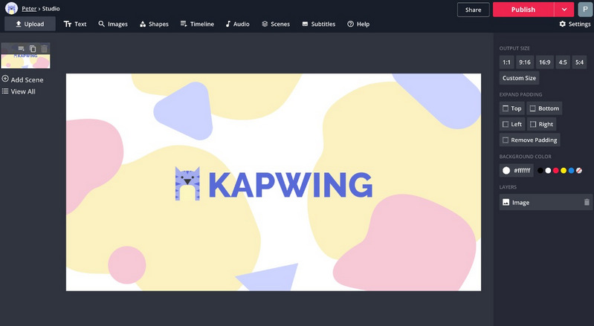The image size is (594, 326).
Task: Choose the blue background color swatch
Action: click(x=571, y=171)
